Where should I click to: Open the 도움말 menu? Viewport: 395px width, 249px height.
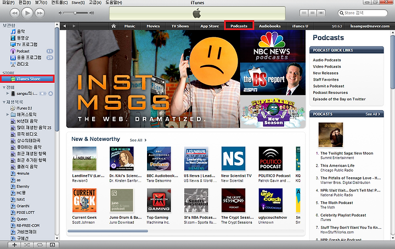[x=114, y=3]
